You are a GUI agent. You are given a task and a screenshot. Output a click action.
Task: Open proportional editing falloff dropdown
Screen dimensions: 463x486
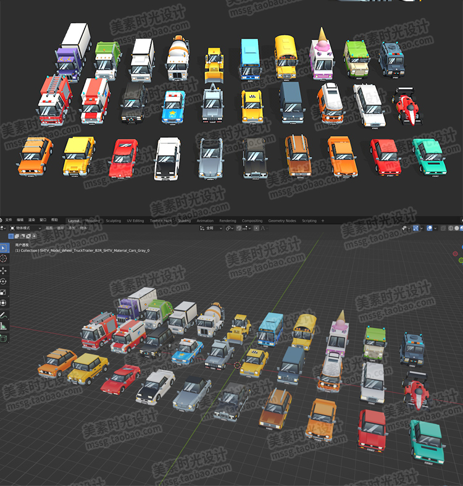click(264, 228)
